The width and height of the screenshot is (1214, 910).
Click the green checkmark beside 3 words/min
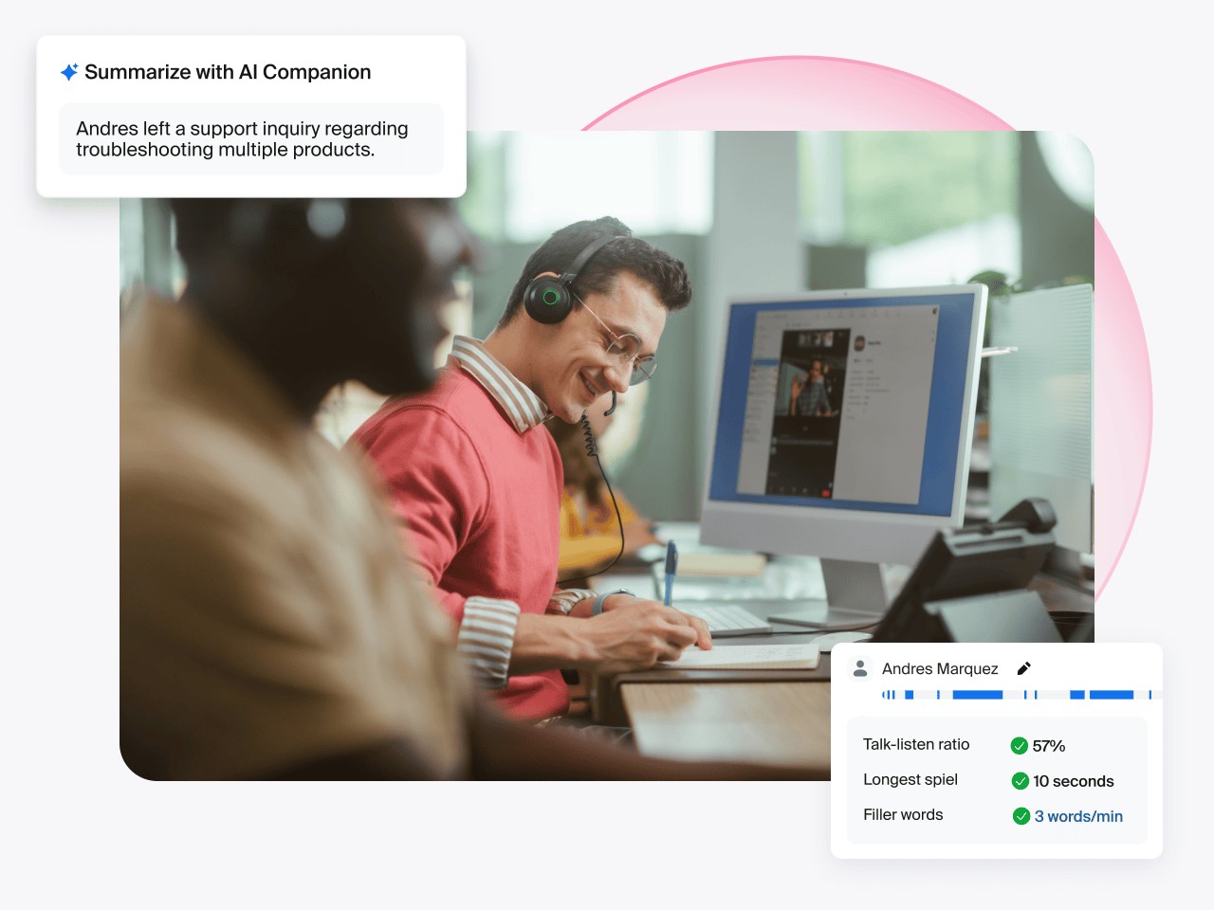[1021, 816]
